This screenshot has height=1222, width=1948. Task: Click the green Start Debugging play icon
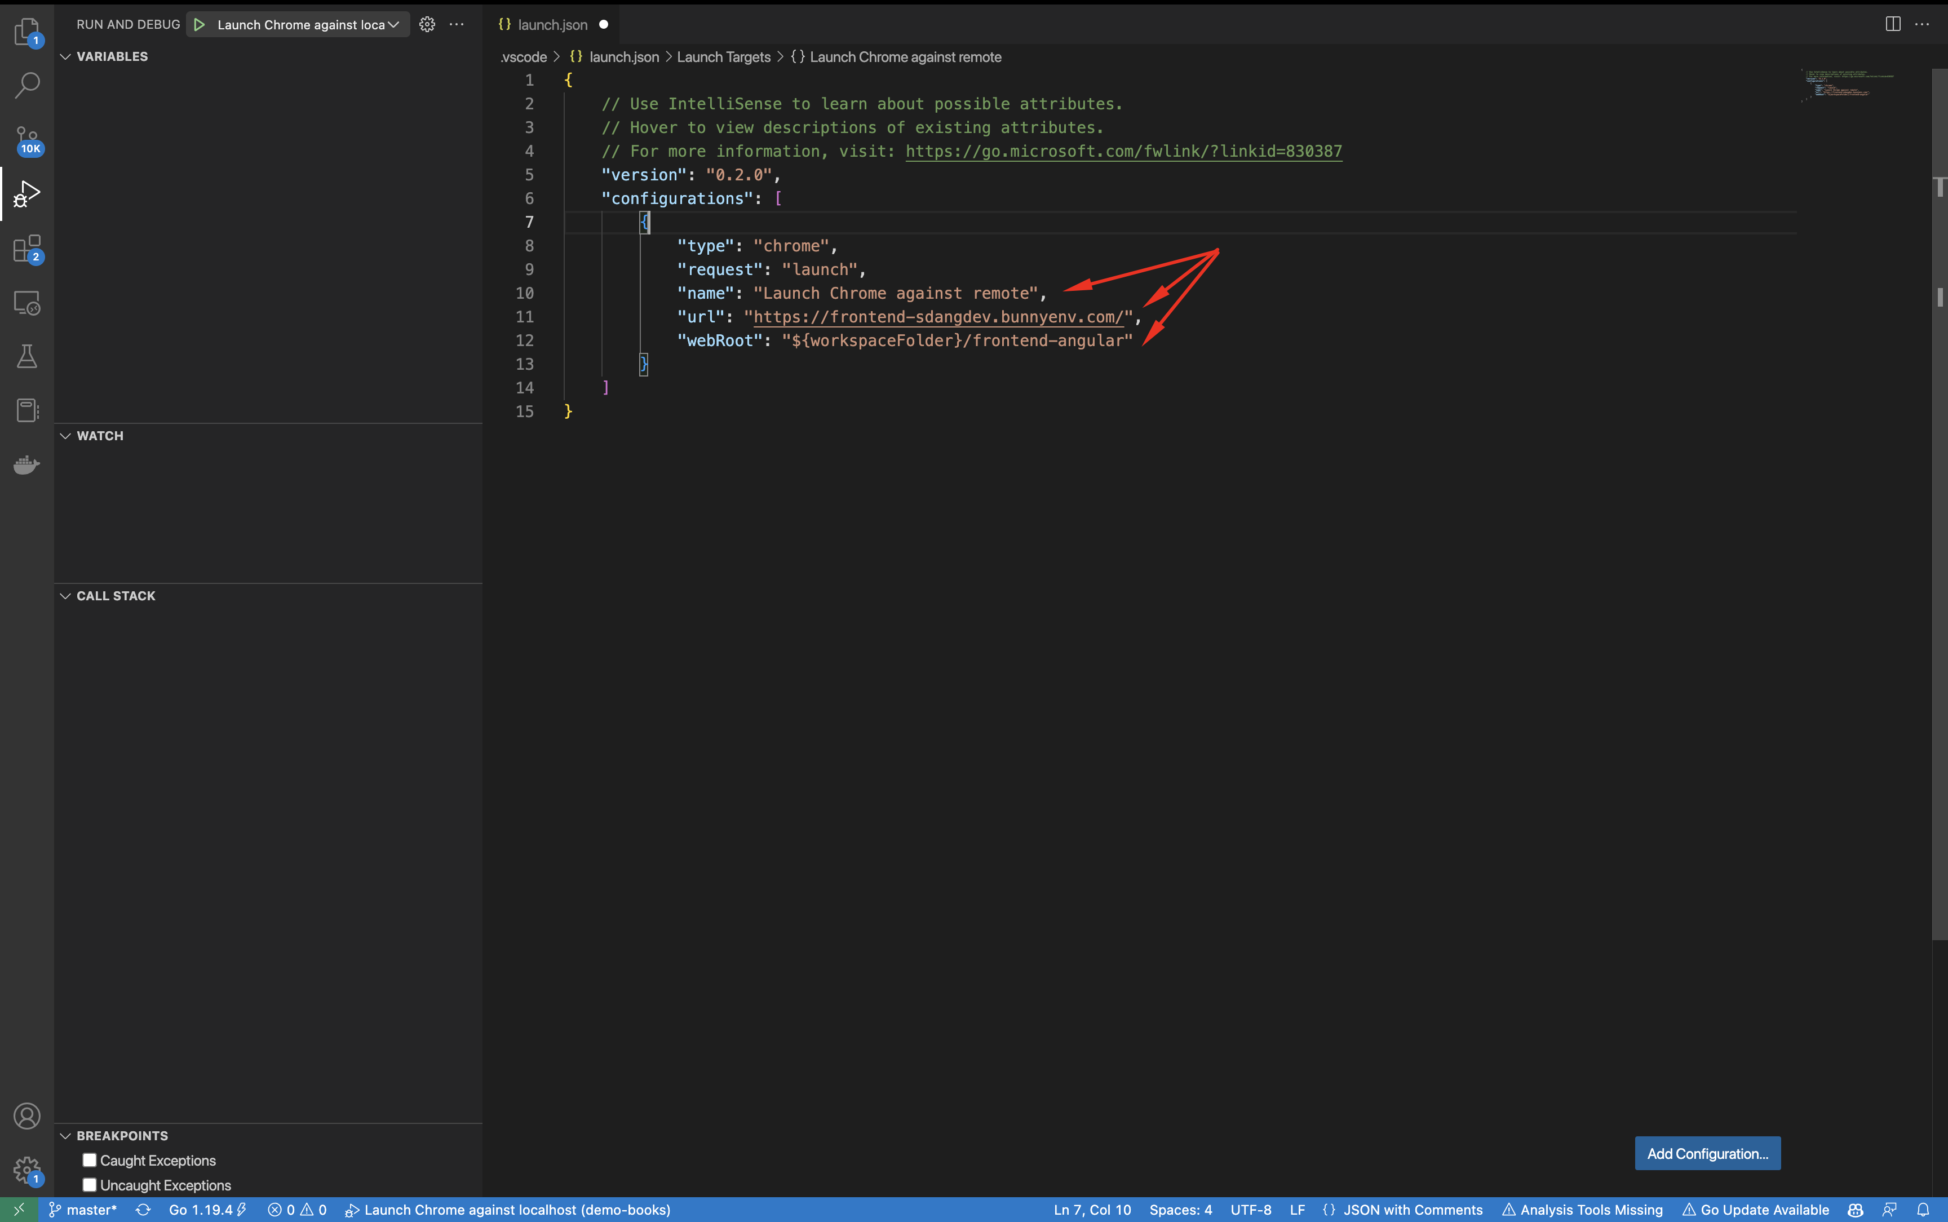(x=199, y=24)
